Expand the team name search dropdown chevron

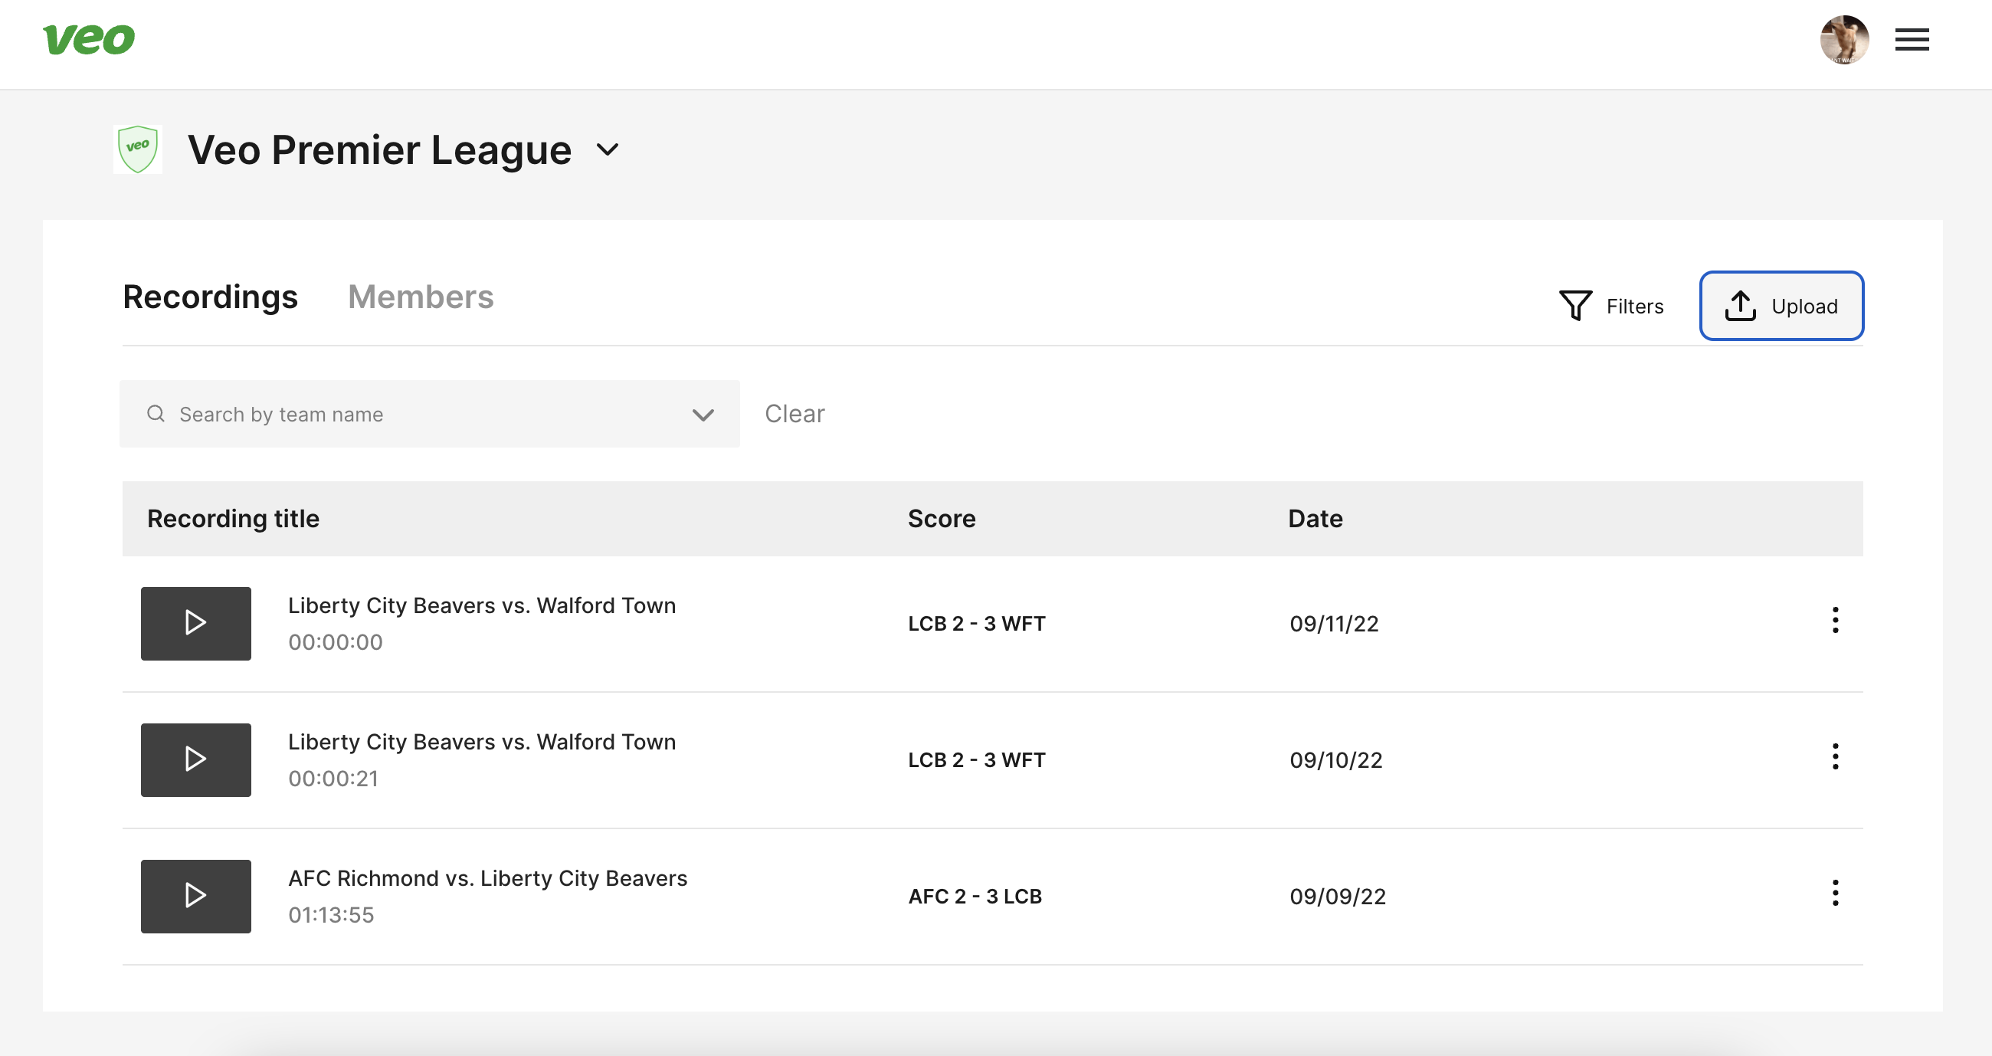[703, 415]
